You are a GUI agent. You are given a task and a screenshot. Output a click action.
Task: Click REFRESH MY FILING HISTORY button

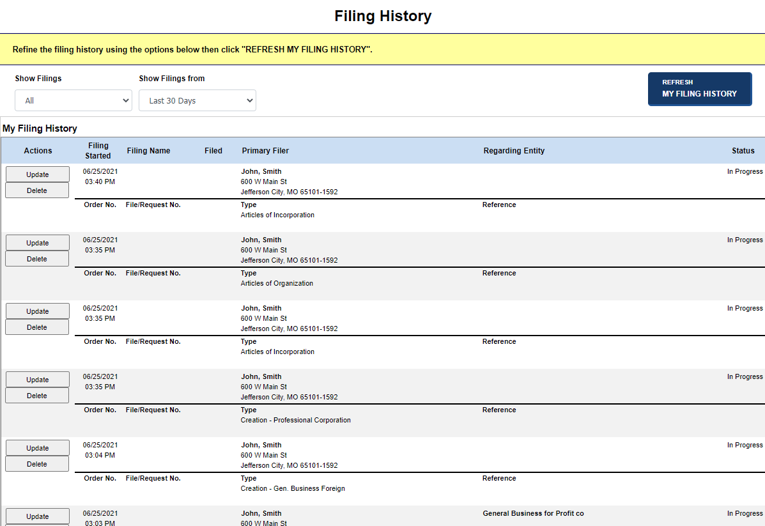click(699, 89)
